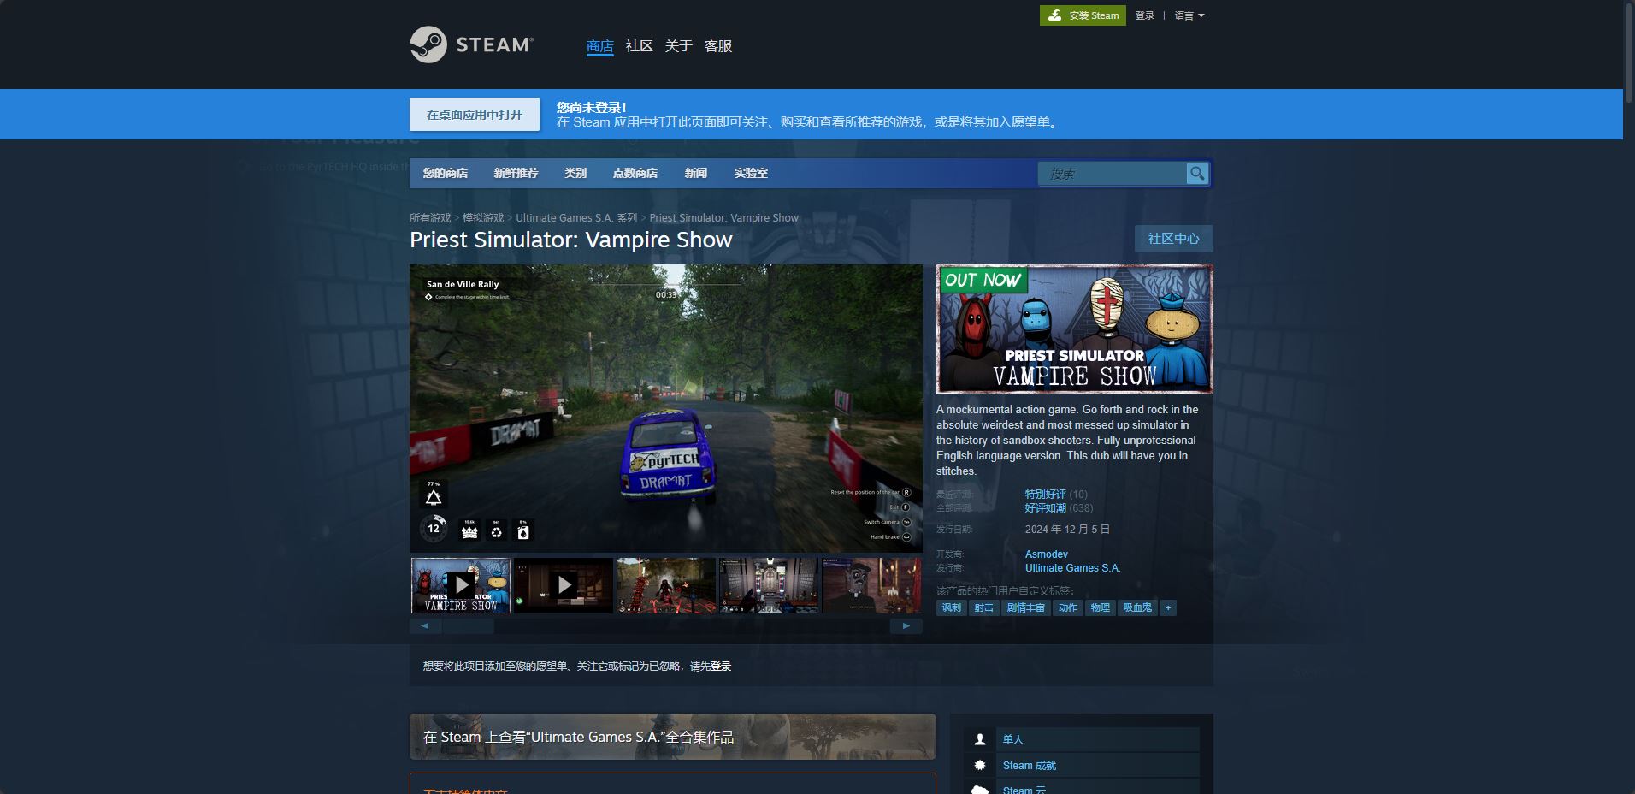Click inside the 搜索 search field
The width and height of the screenshot is (1635, 794).
point(1112,174)
